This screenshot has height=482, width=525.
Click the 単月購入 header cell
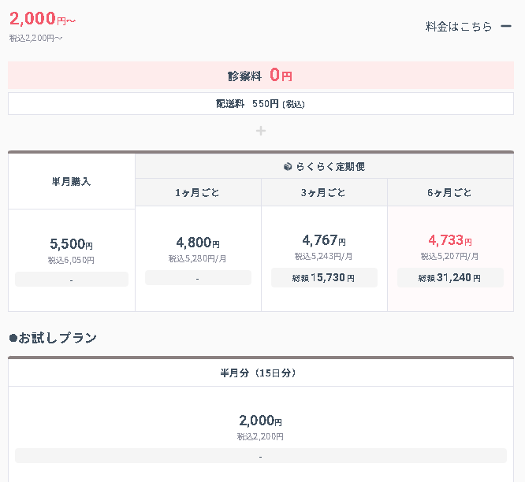pos(72,182)
